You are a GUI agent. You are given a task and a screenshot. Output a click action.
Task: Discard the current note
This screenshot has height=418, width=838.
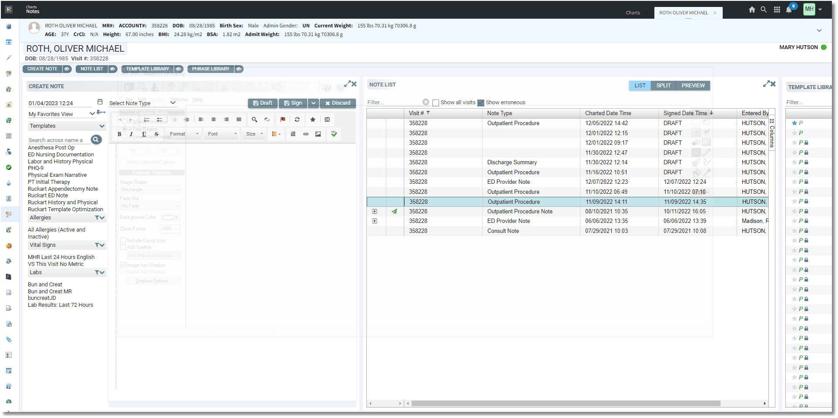338,103
